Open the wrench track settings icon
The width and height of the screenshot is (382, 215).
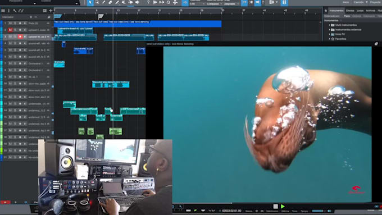(x=15, y=11)
